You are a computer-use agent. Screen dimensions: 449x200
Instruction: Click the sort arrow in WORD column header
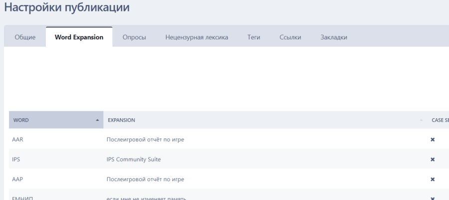coord(97,120)
